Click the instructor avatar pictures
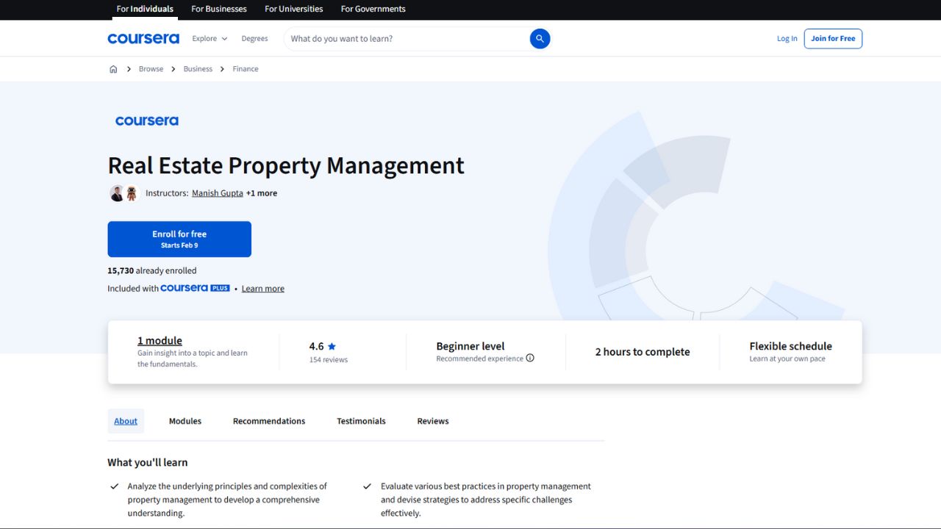The height and width of the screenshot is (529, 941). [x=124, y=192]
